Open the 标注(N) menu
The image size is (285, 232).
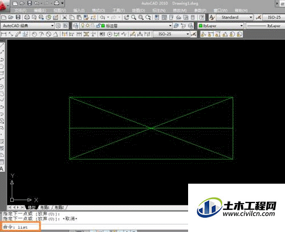[x=159, y=10]
